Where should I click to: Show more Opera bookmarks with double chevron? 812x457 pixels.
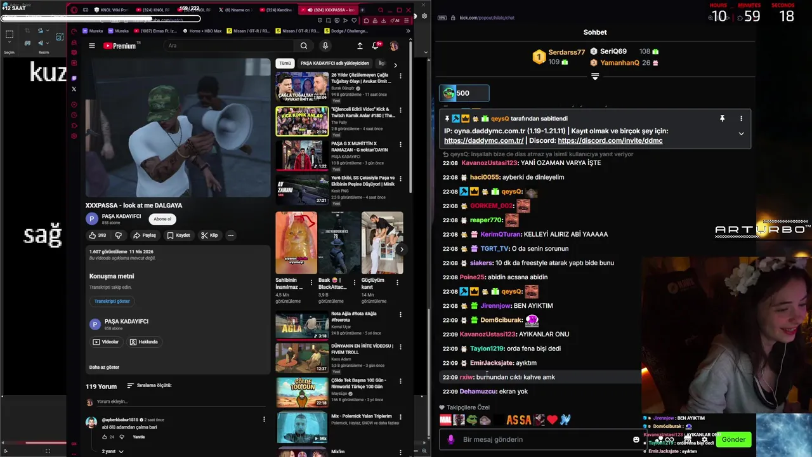tap(408, 30)
